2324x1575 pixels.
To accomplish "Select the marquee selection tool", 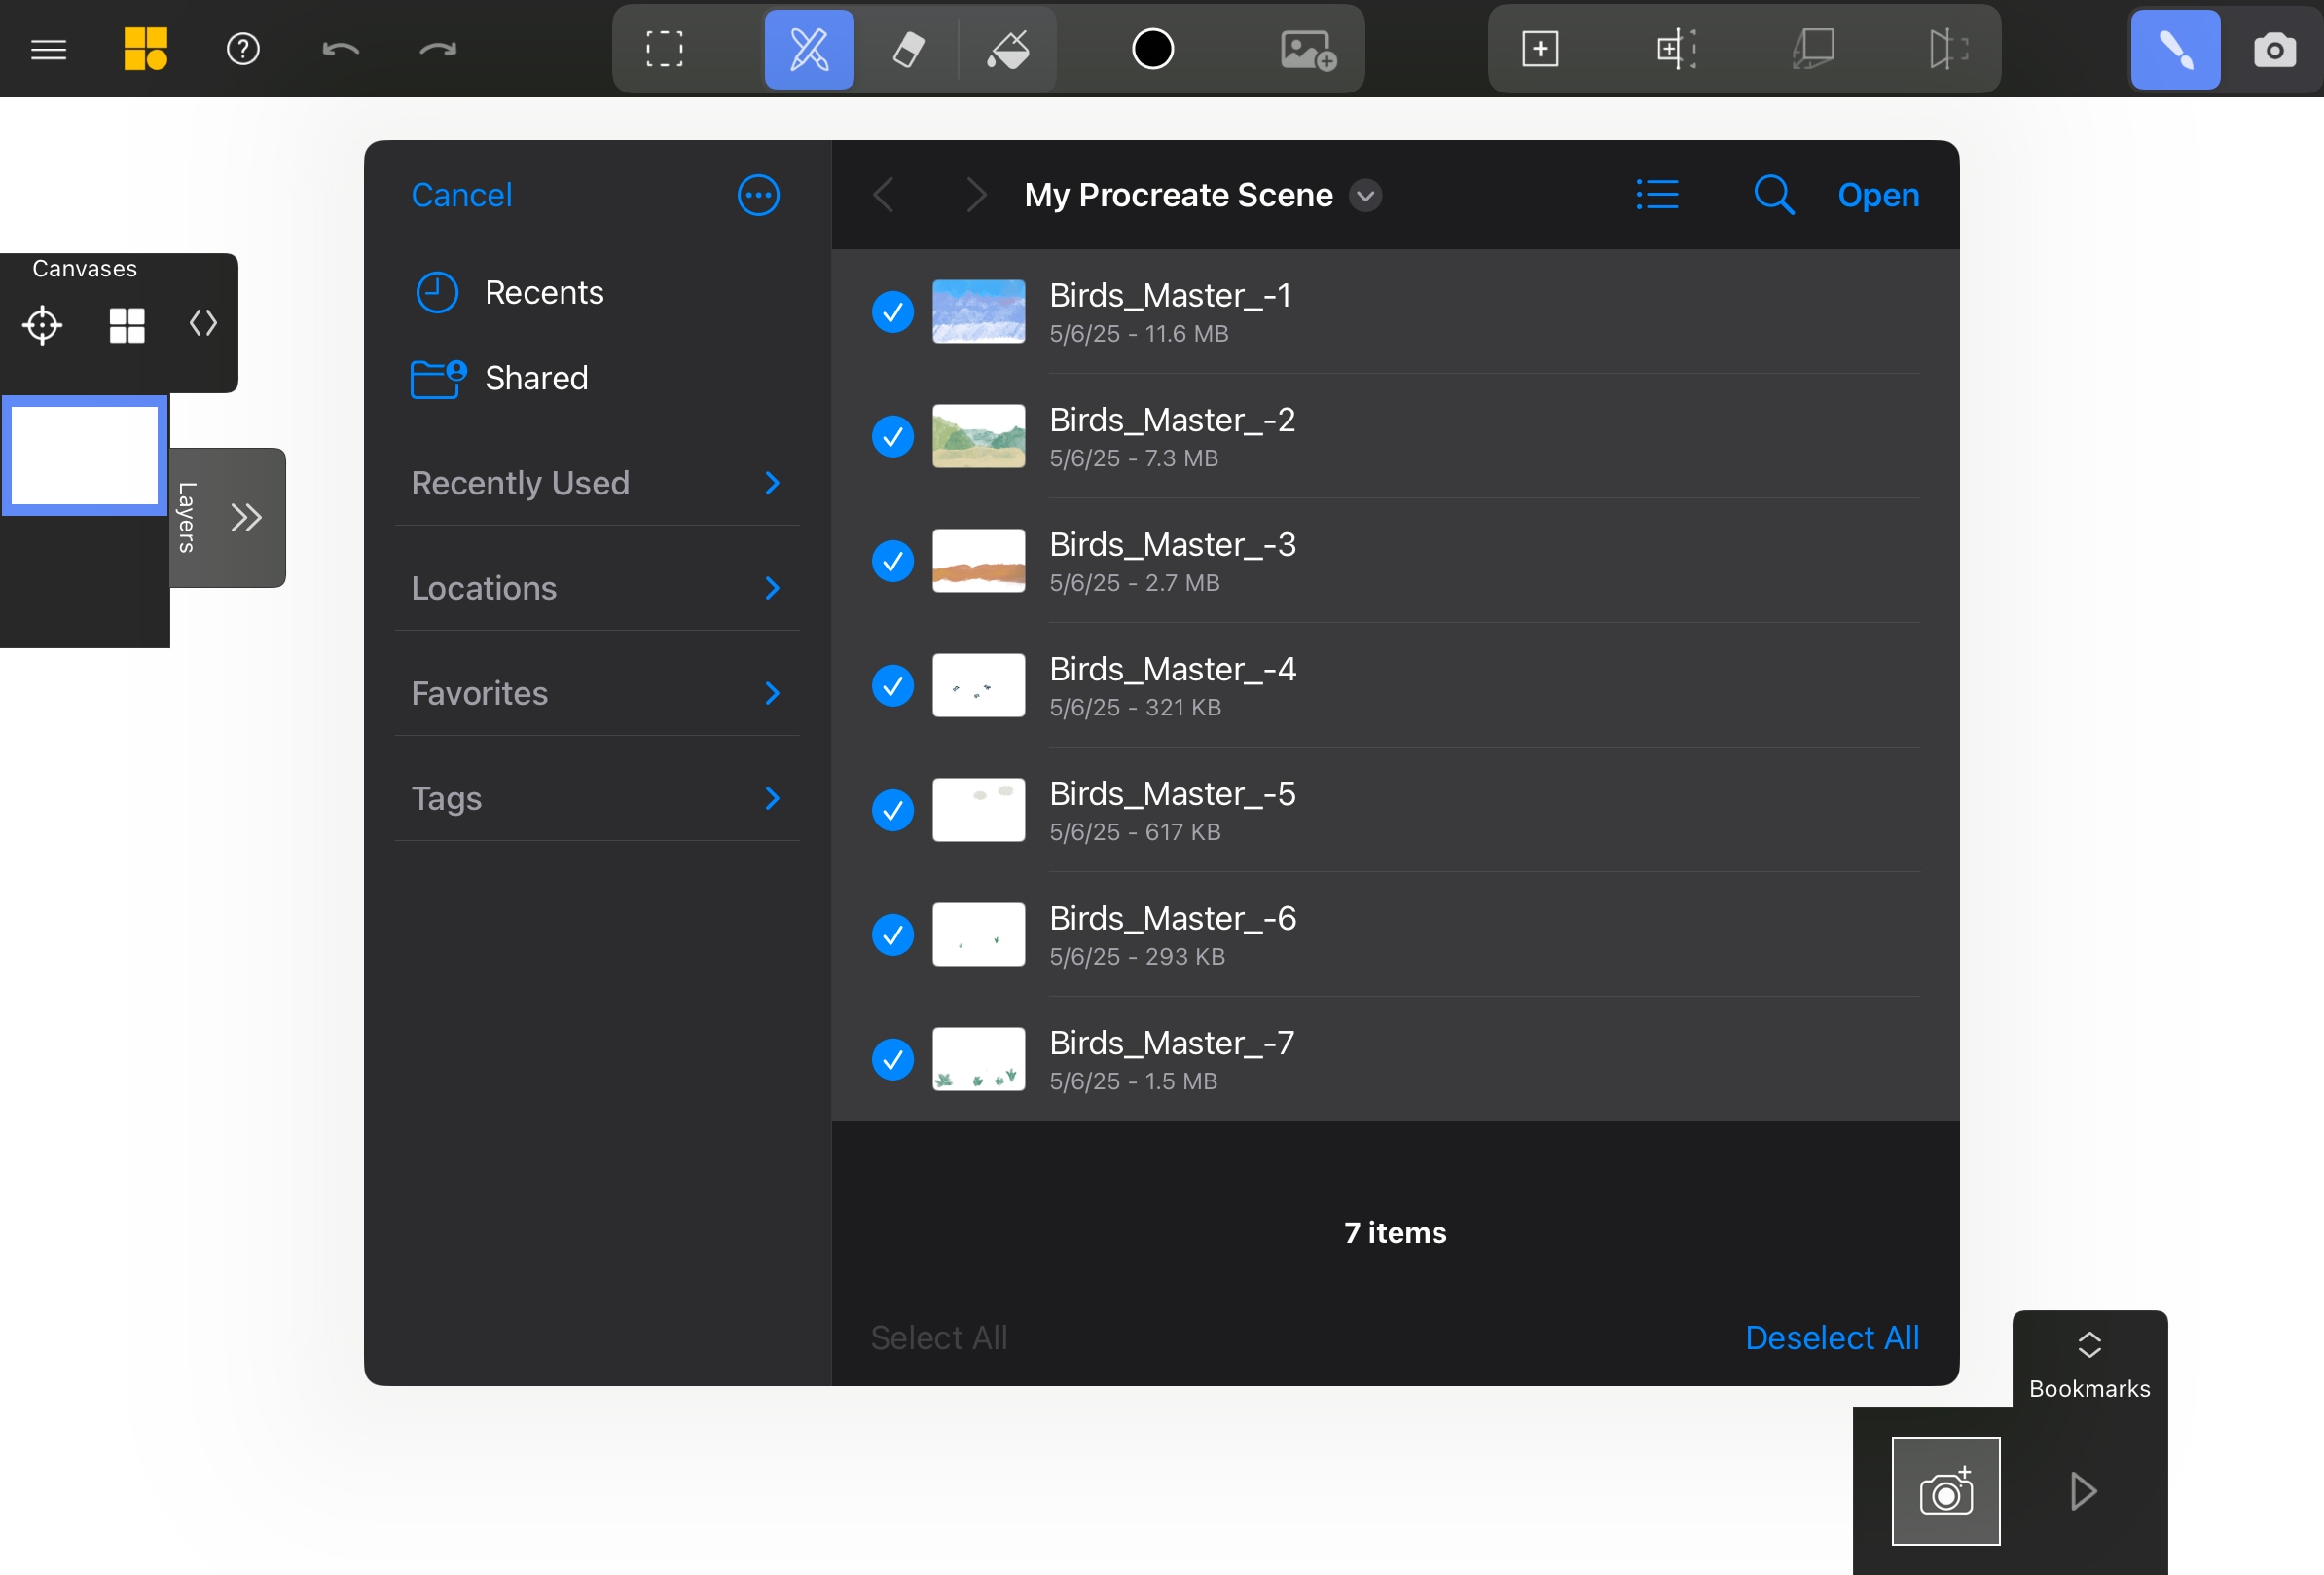I will [x=664, y=49].
